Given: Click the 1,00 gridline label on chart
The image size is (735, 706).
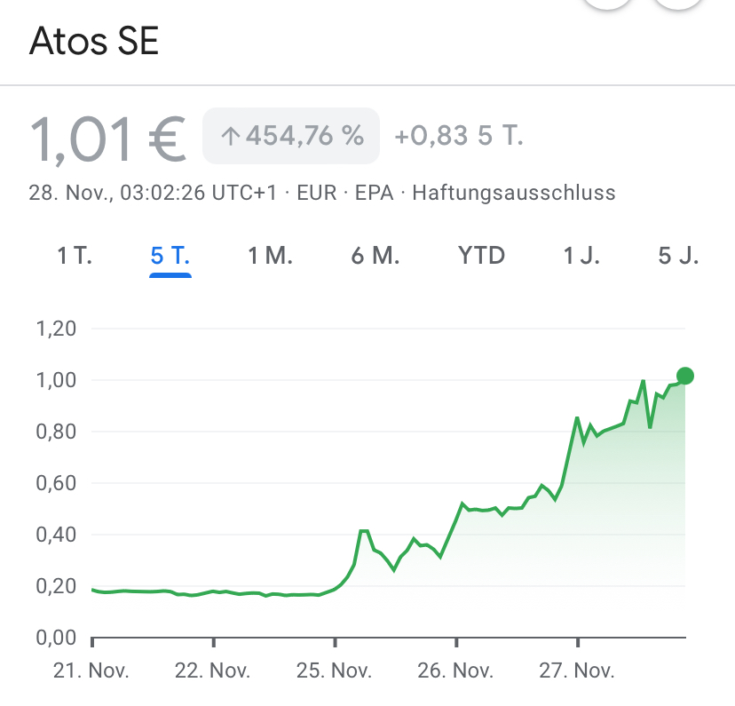Looking at the screenshot, I should pyautogui.click(x=56, y=380).
